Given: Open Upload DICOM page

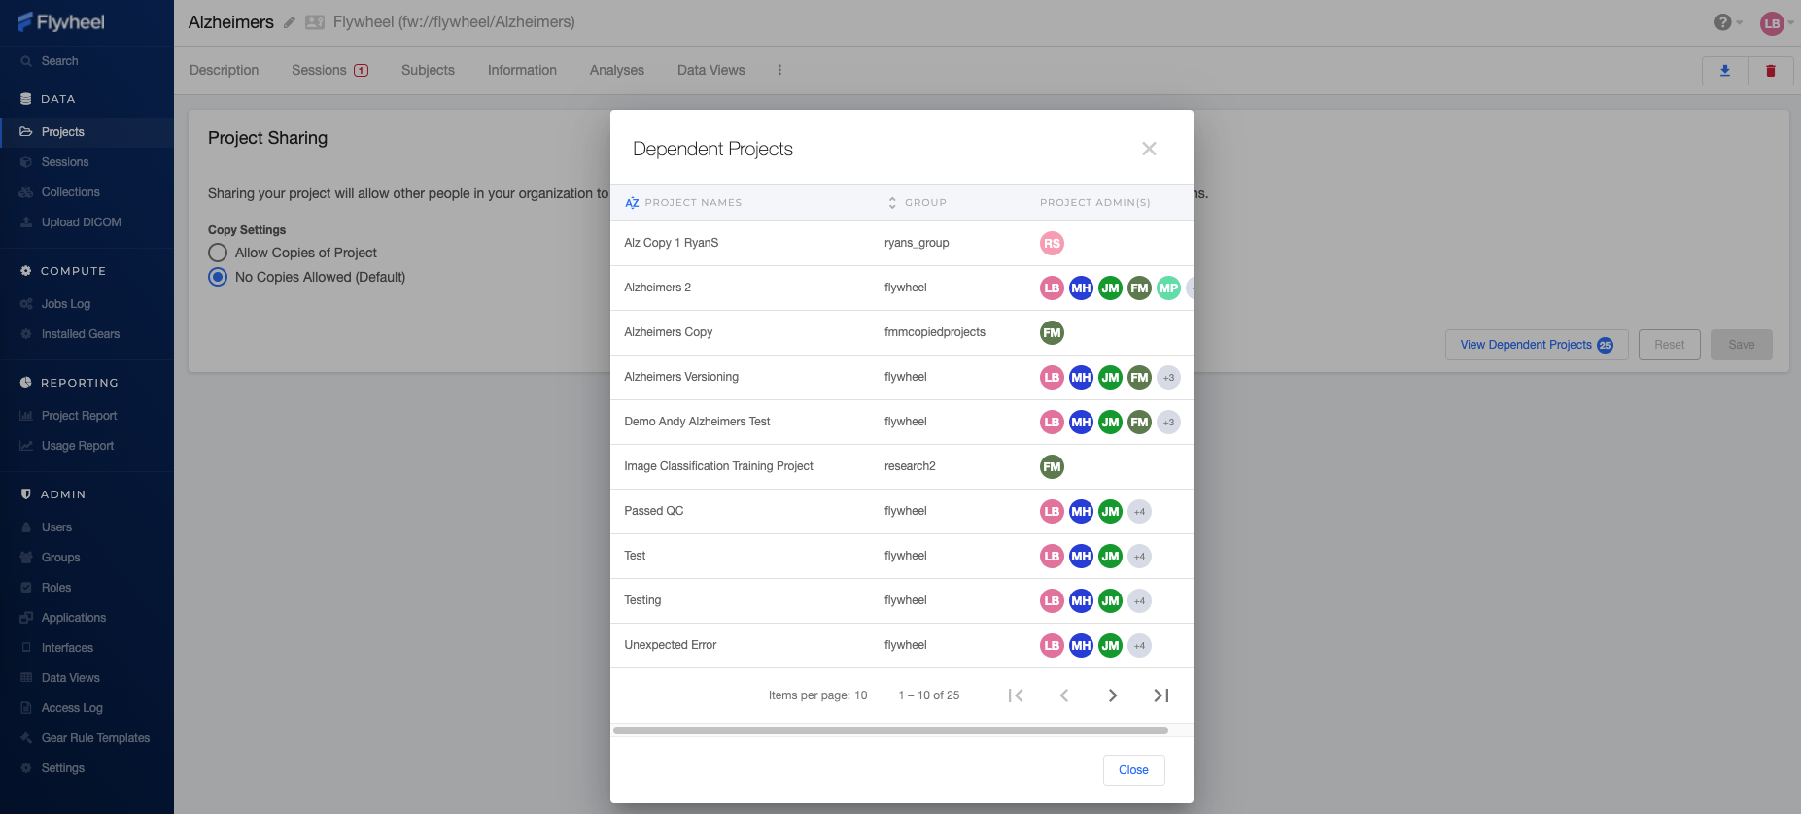Looking at the screenshot, I should (81, 222).
